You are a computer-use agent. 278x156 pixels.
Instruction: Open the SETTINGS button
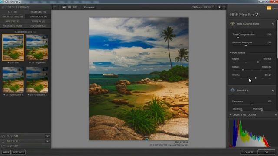coord(18,152)
